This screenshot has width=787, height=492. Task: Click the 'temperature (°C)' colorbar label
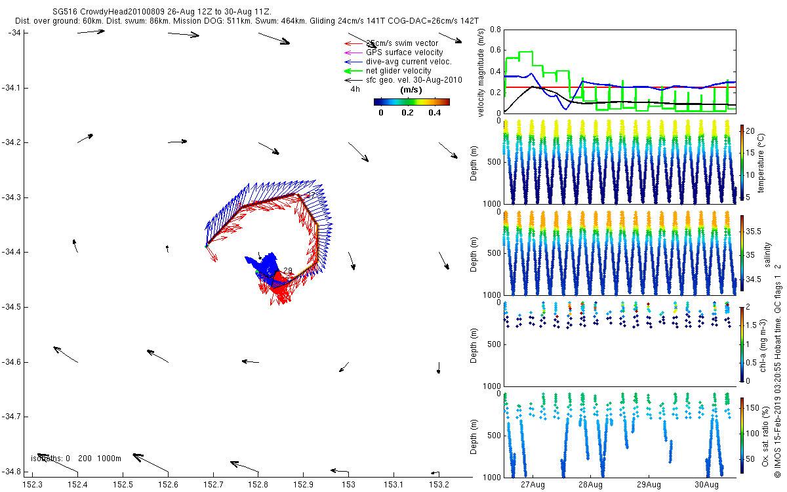coord(762,162)
